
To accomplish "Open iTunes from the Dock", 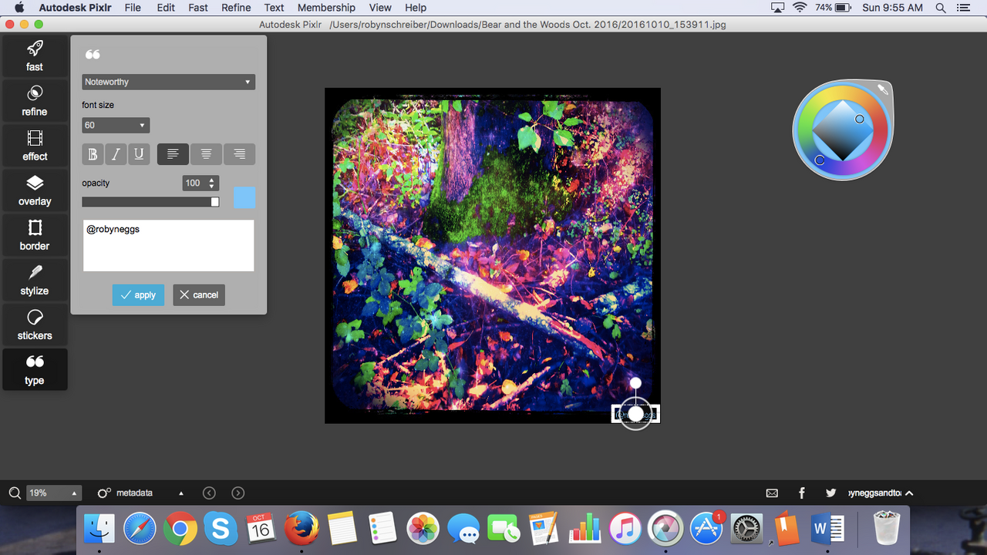I will [x=625, y=529].
